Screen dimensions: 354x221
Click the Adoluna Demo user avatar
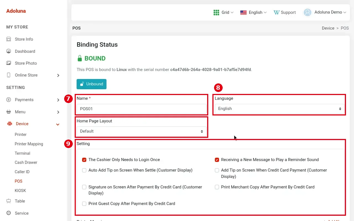308,12
